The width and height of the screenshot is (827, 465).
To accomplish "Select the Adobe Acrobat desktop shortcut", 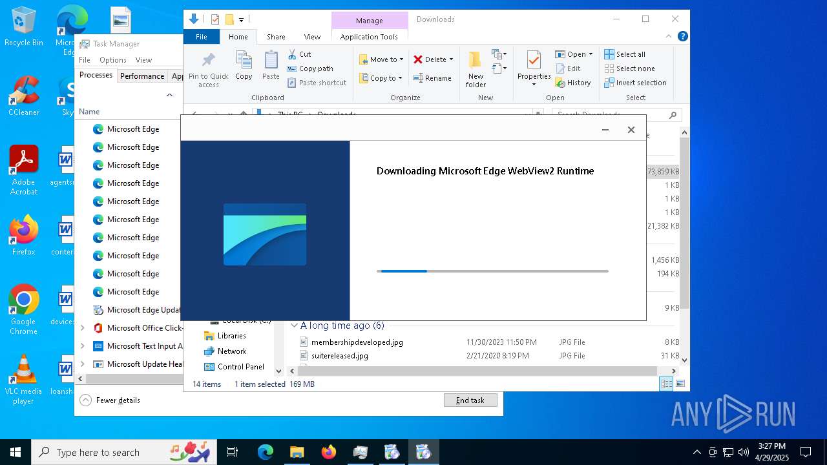I will click(24, 170).
